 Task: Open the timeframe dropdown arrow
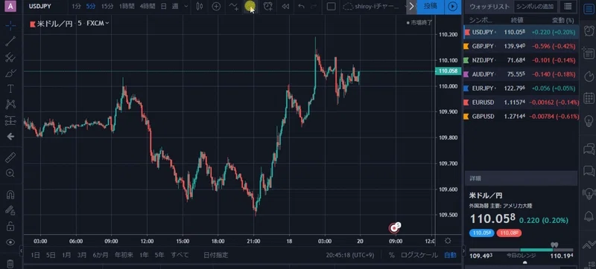click(x=186, y=7)
